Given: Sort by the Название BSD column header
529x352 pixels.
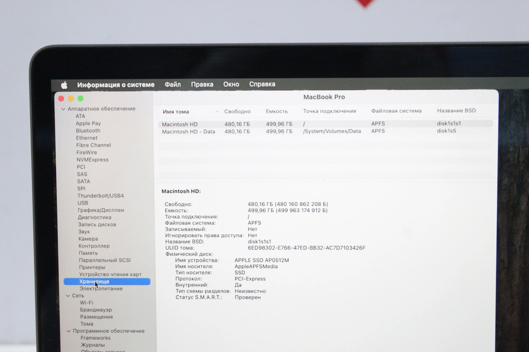Looking at the screenshot, I should pyautogui.click(x=456, y=111).
